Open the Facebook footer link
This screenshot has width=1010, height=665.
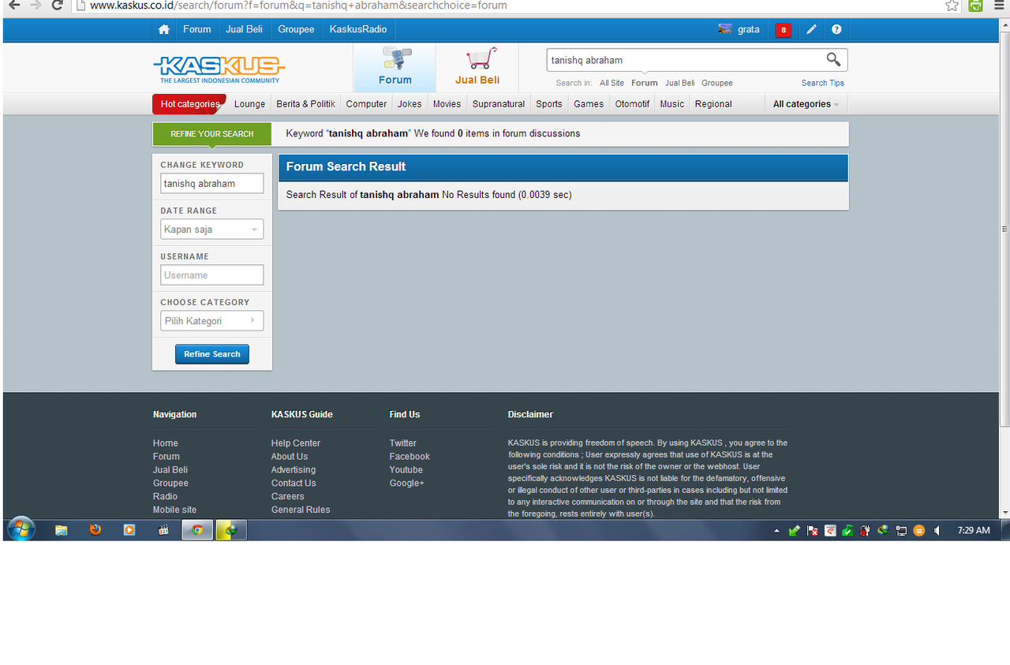(410, 457)
